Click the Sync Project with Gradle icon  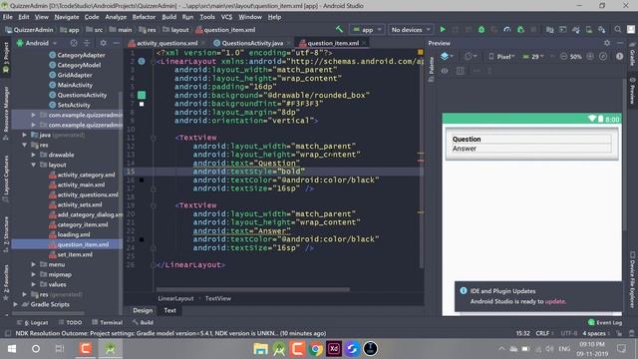(x=576, y=29)
